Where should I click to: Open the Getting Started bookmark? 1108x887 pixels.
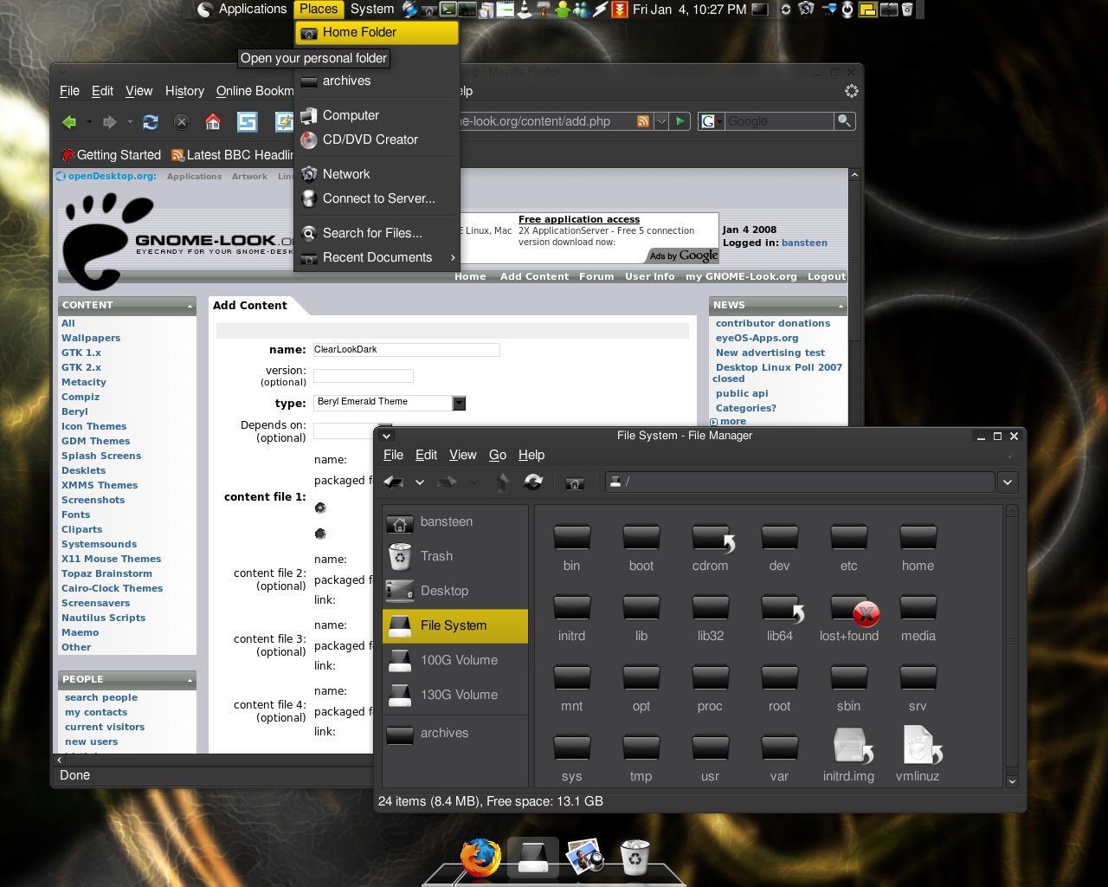[111, 155]
